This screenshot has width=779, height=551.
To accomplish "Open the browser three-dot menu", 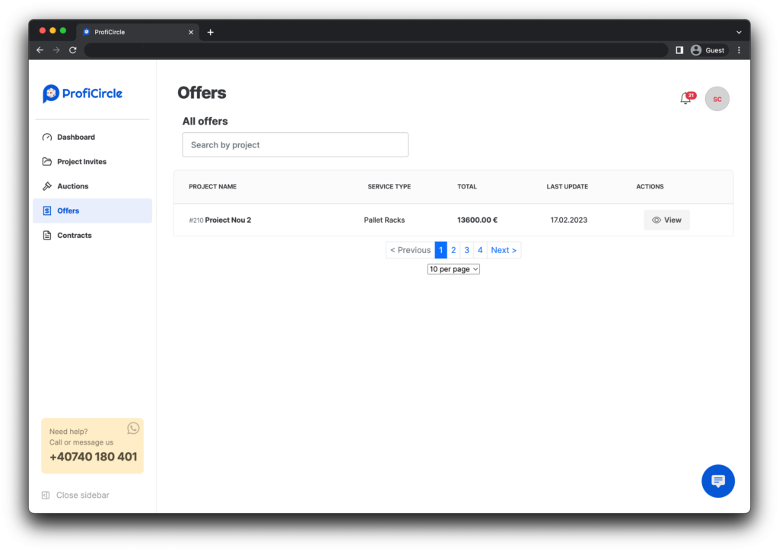I will click(x=739, y=50).
